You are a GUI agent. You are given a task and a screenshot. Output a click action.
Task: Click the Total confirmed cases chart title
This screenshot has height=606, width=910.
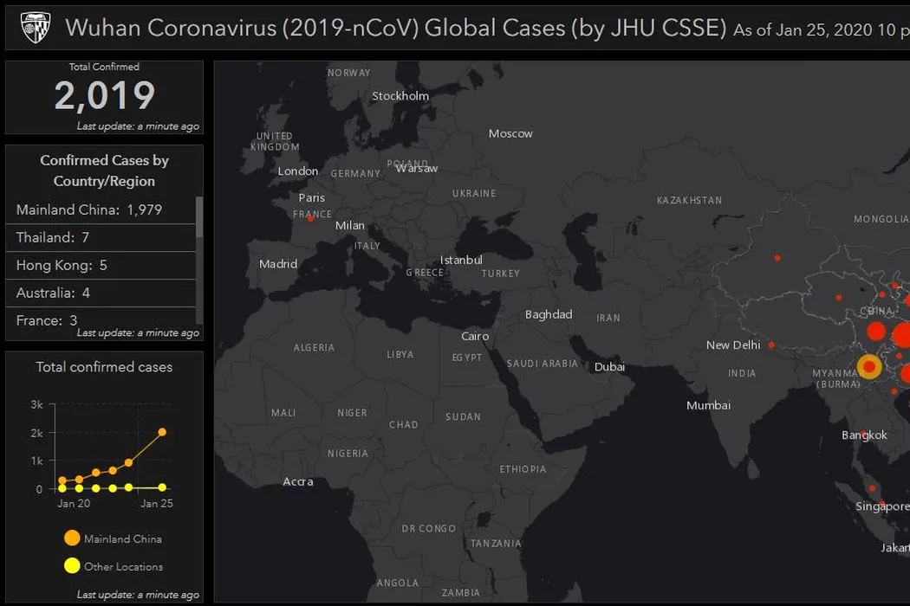point(105,367)
